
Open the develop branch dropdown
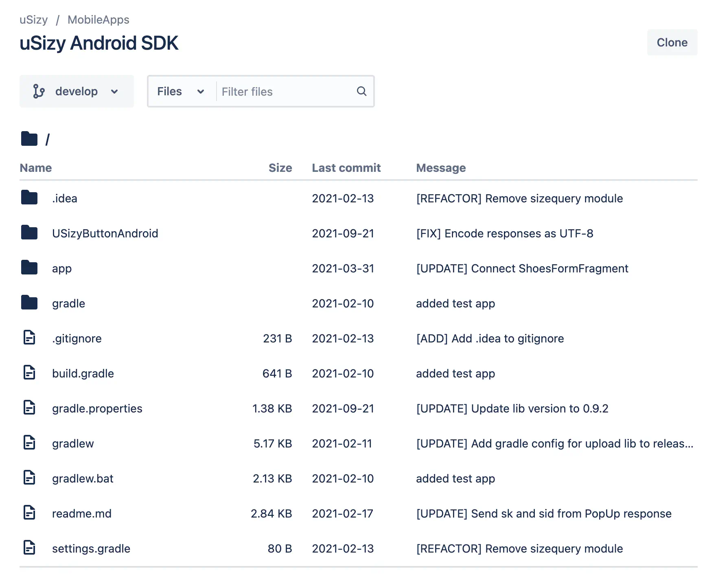coord(77,91)
